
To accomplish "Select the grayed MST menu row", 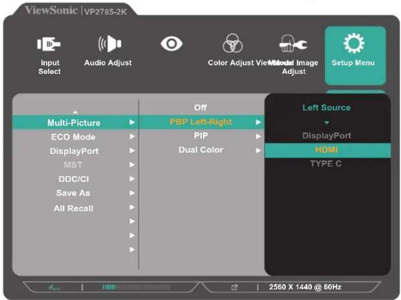I will [x=75, y=165].
